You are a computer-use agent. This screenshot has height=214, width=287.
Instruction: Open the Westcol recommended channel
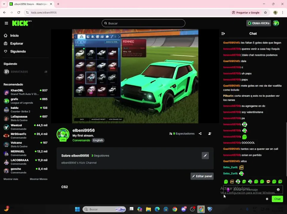pos(26,127)
